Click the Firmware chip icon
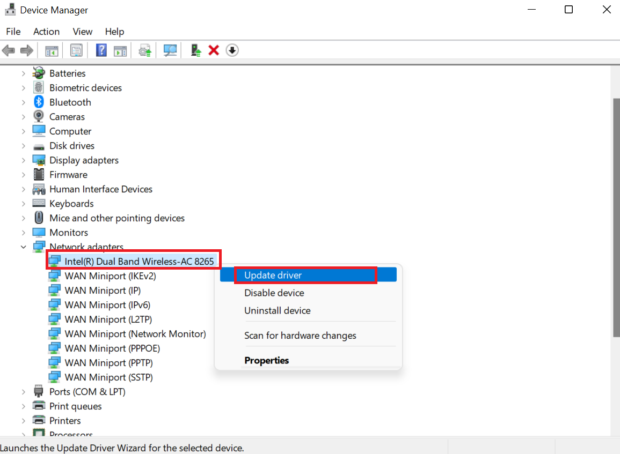620x454 pixels. click(x=39, y=174)
